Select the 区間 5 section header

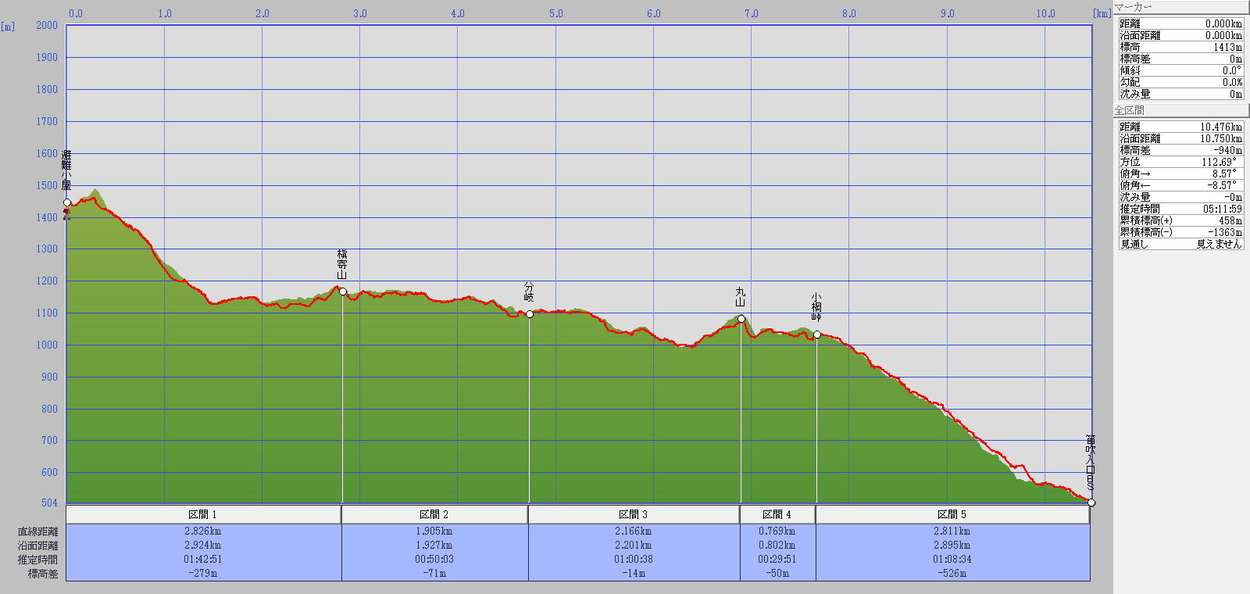952,514
